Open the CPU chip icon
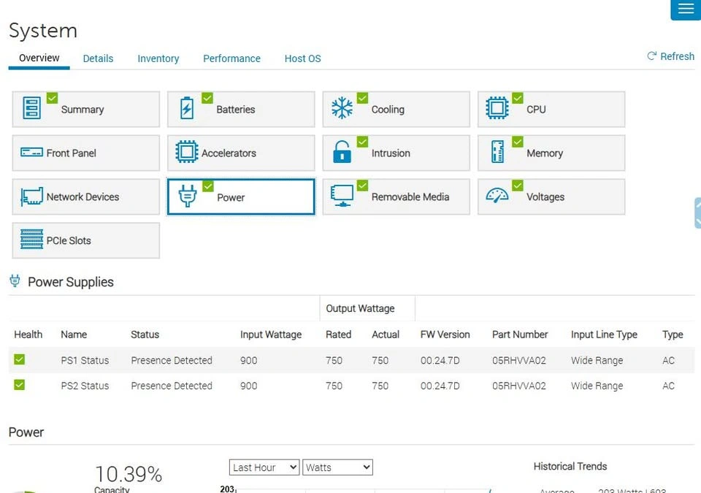 click(x=497, y=109)
